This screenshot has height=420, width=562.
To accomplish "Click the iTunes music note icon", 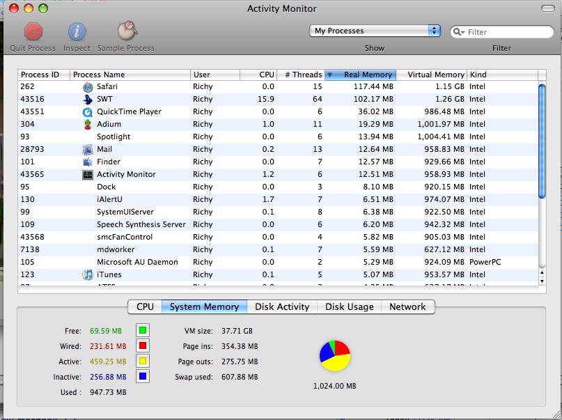I will (88, 275).
